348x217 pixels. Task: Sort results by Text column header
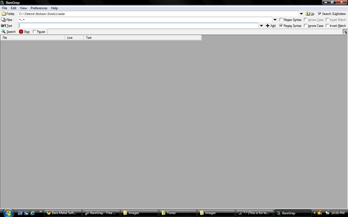(142, 37)
